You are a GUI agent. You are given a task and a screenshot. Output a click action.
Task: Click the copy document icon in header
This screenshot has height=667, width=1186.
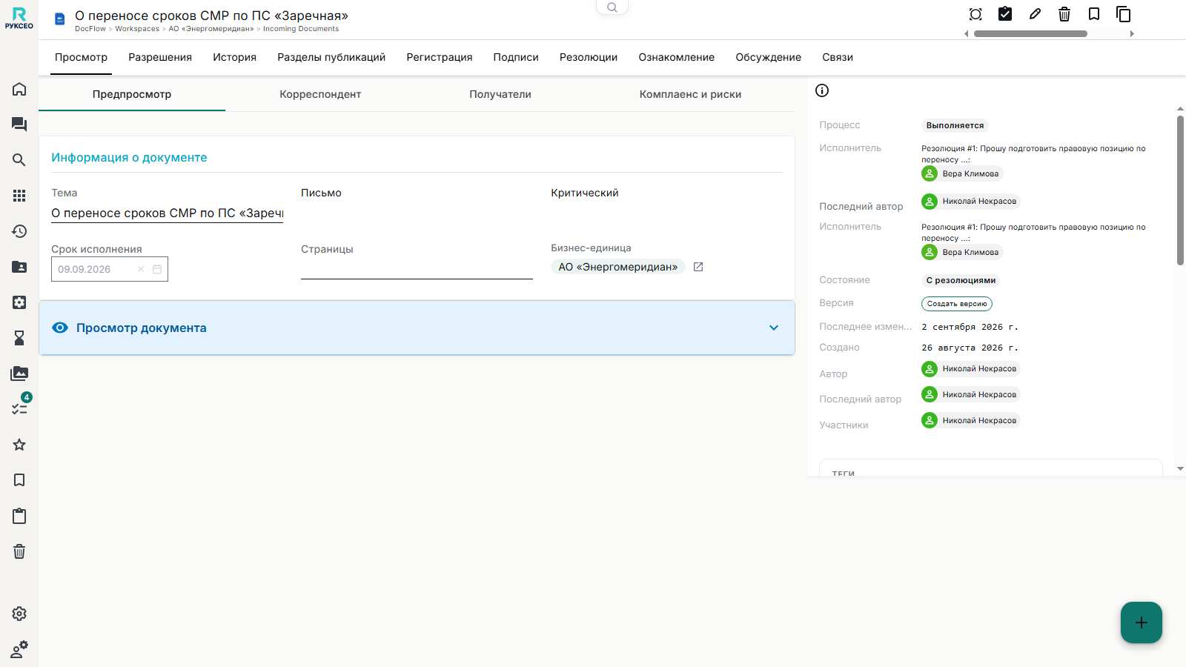(x=1124, y=14)
